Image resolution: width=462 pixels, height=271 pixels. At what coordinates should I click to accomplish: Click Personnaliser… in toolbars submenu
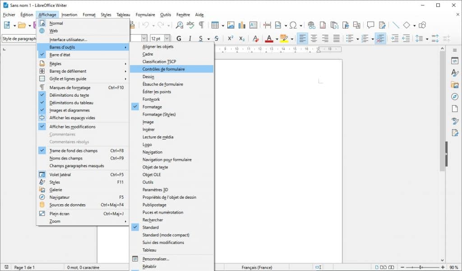[172, 259]
